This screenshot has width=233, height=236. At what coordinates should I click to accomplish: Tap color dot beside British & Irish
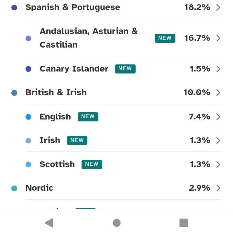14,93
